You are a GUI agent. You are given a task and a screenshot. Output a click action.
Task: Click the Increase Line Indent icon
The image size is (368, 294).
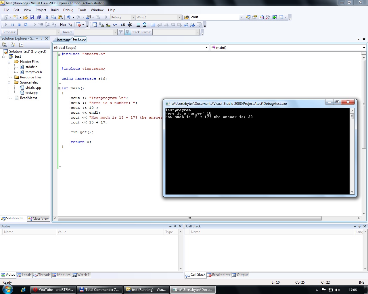(130, 25)
